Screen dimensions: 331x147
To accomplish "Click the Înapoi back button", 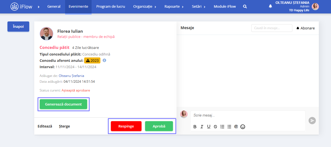I will pyautogui.click(x=18, y=27).
